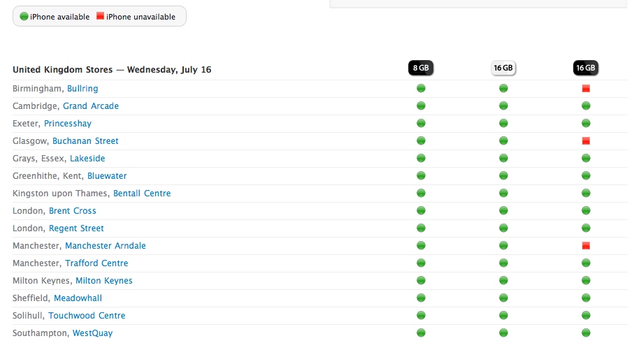Click Trafford Centre white 16 GB green dot
The height and width of the screenshot is (357, 643).
point(504,263)
